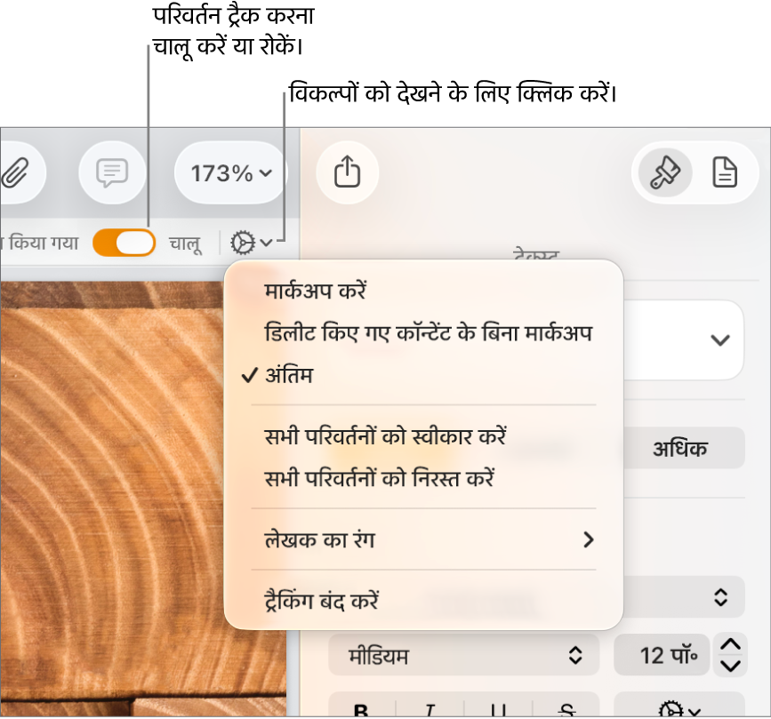Select the checked 'अंतिम' menu item

pos(423,375)
